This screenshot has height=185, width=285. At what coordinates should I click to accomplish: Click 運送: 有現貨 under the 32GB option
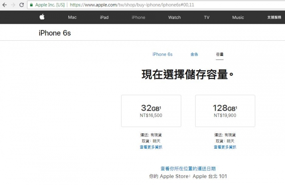151,135
